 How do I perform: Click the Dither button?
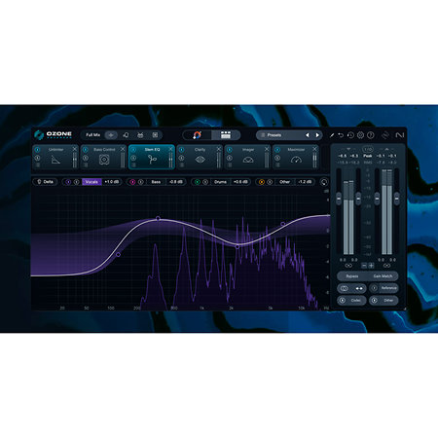click(x=384, y=301)
